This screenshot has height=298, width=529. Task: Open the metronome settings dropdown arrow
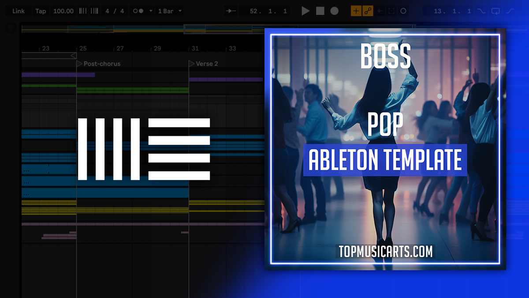(x=150, y=11)
